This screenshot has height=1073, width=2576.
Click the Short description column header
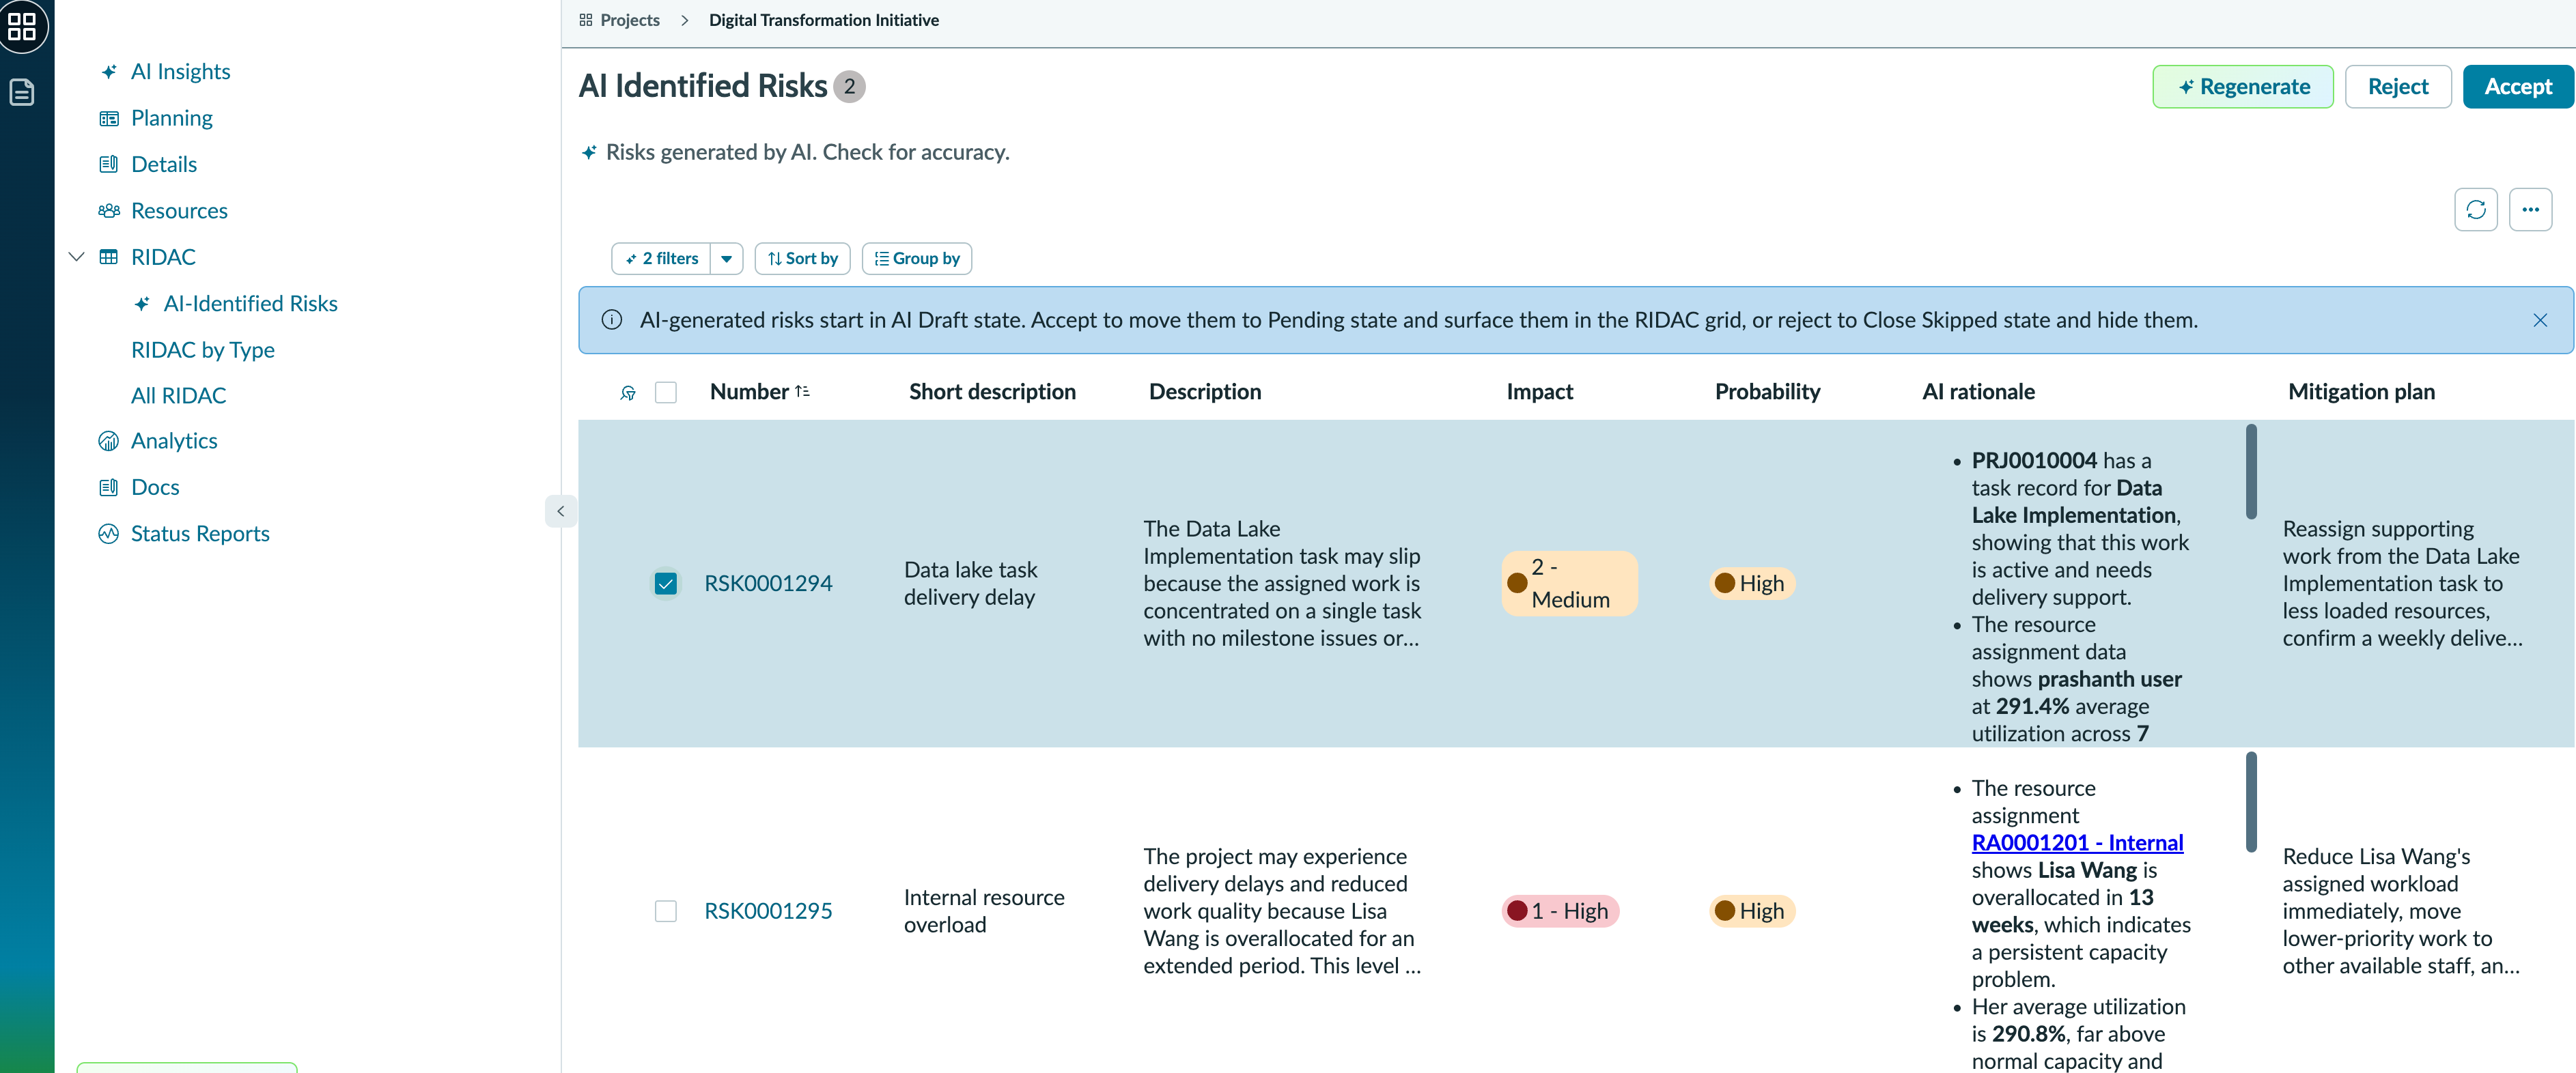pos(992,392)
